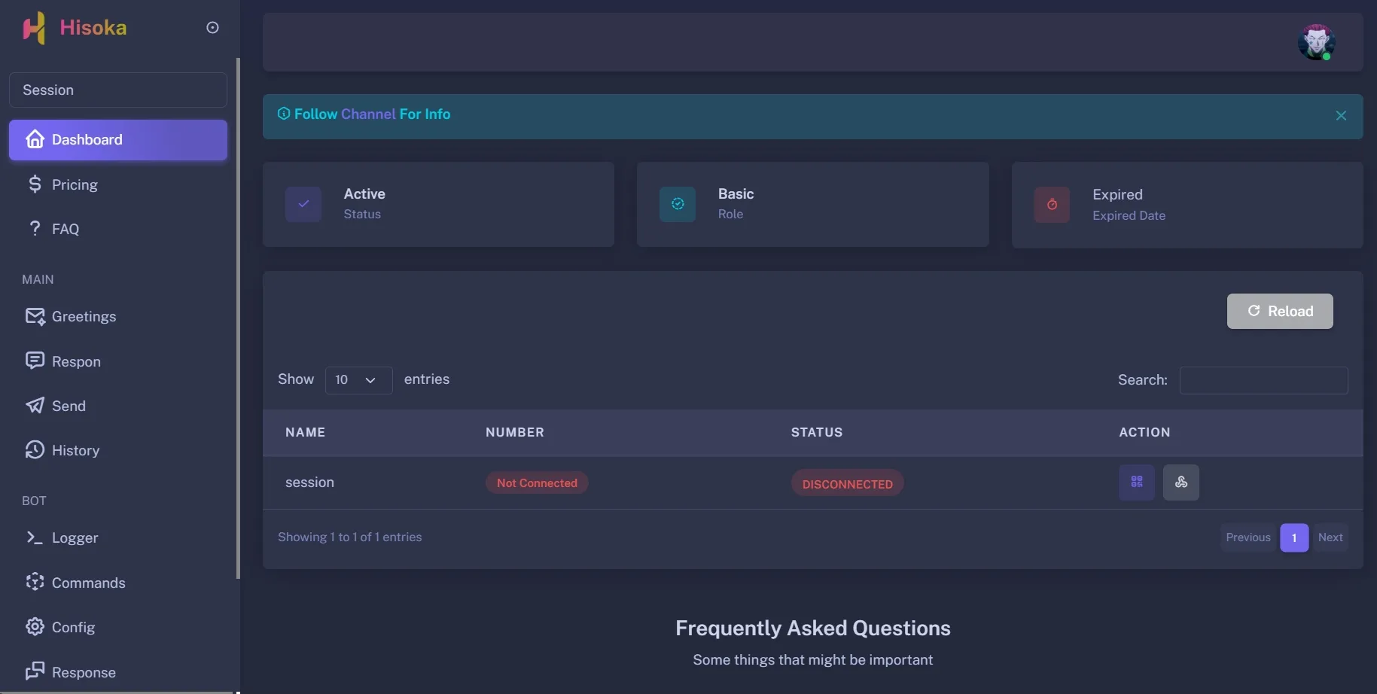Click the webhook icon button in Action column
The width and height of the screenshot is (1377, 694).
click(x=1181, y=482)
